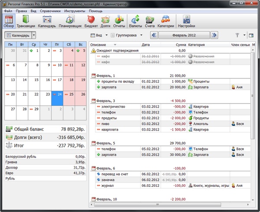Viewport: 260px width, 212px height.
Task: Open the Группировка dropdown arrow
Action: click(141, 35)
